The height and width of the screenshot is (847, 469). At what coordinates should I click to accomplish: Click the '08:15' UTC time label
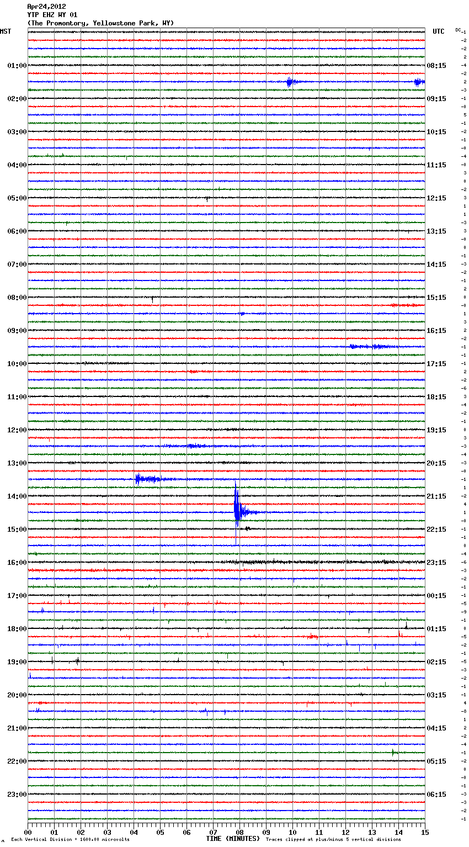tap(436, 66)
